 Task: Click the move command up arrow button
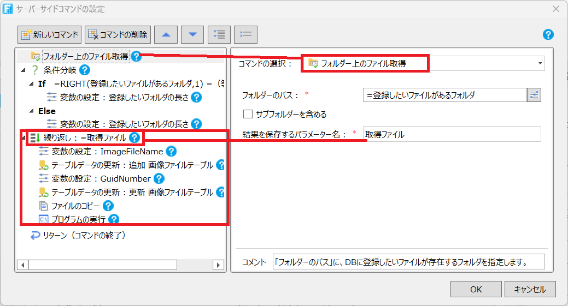166,34
